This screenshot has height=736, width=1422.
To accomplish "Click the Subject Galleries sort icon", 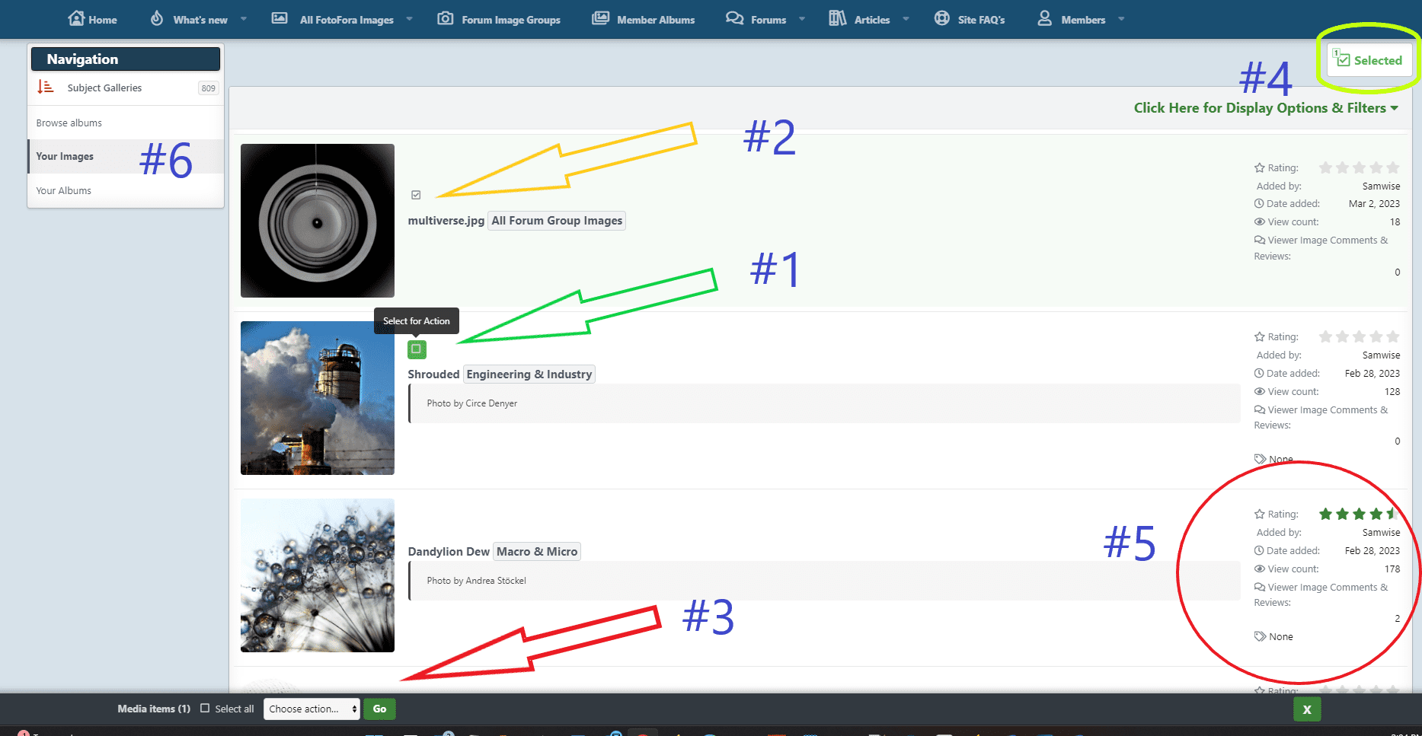I will 46,88.
